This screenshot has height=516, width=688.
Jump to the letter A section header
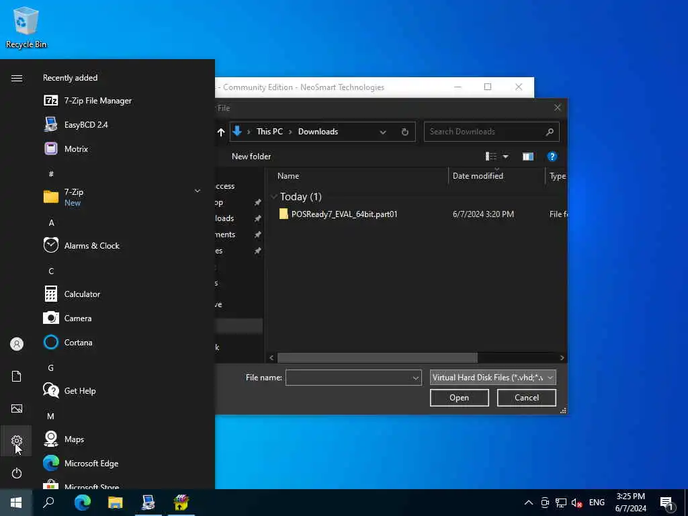click(51, 223)
